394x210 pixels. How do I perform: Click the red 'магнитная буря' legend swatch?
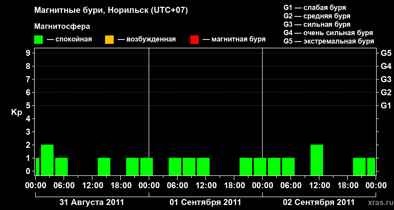coord(194,40)
